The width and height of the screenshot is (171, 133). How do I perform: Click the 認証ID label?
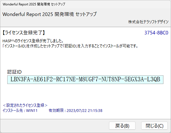[x=14, y=72]
